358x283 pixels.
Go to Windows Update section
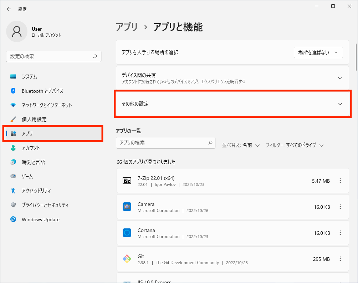pos(40,219)
